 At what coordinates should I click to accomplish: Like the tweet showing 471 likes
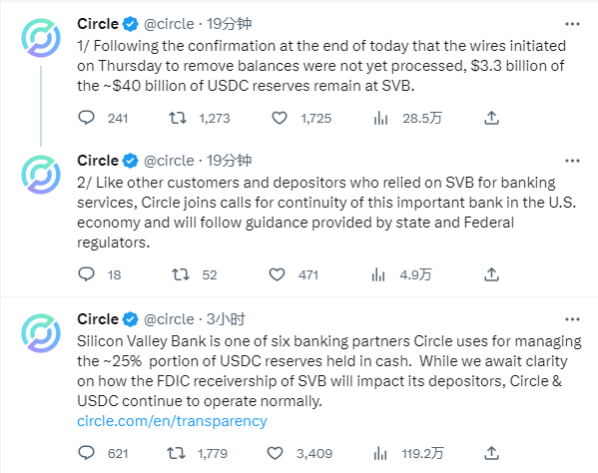coord(277,274)
